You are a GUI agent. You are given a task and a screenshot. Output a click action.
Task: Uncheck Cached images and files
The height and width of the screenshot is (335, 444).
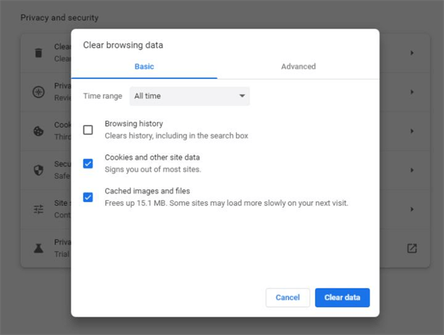coord(88,197)
